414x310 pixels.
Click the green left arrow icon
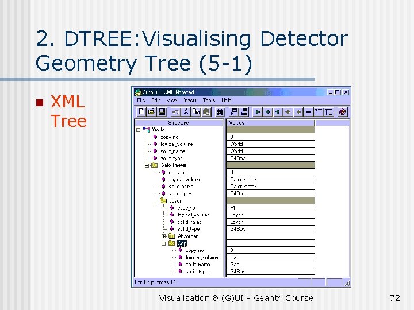point(258,112)
